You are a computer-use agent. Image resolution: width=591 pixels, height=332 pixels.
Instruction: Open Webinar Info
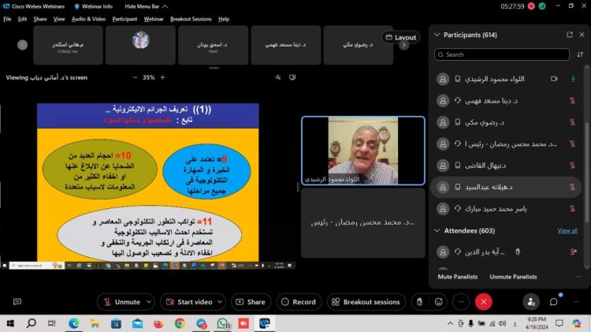93,6
